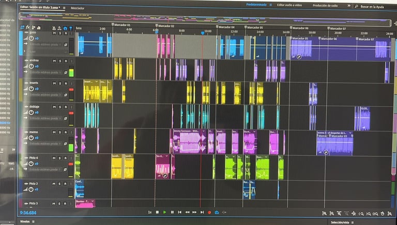This screenshot has height=225, width=397.
Task: Arm Pista 2 for recording
Action: (65, 184)
